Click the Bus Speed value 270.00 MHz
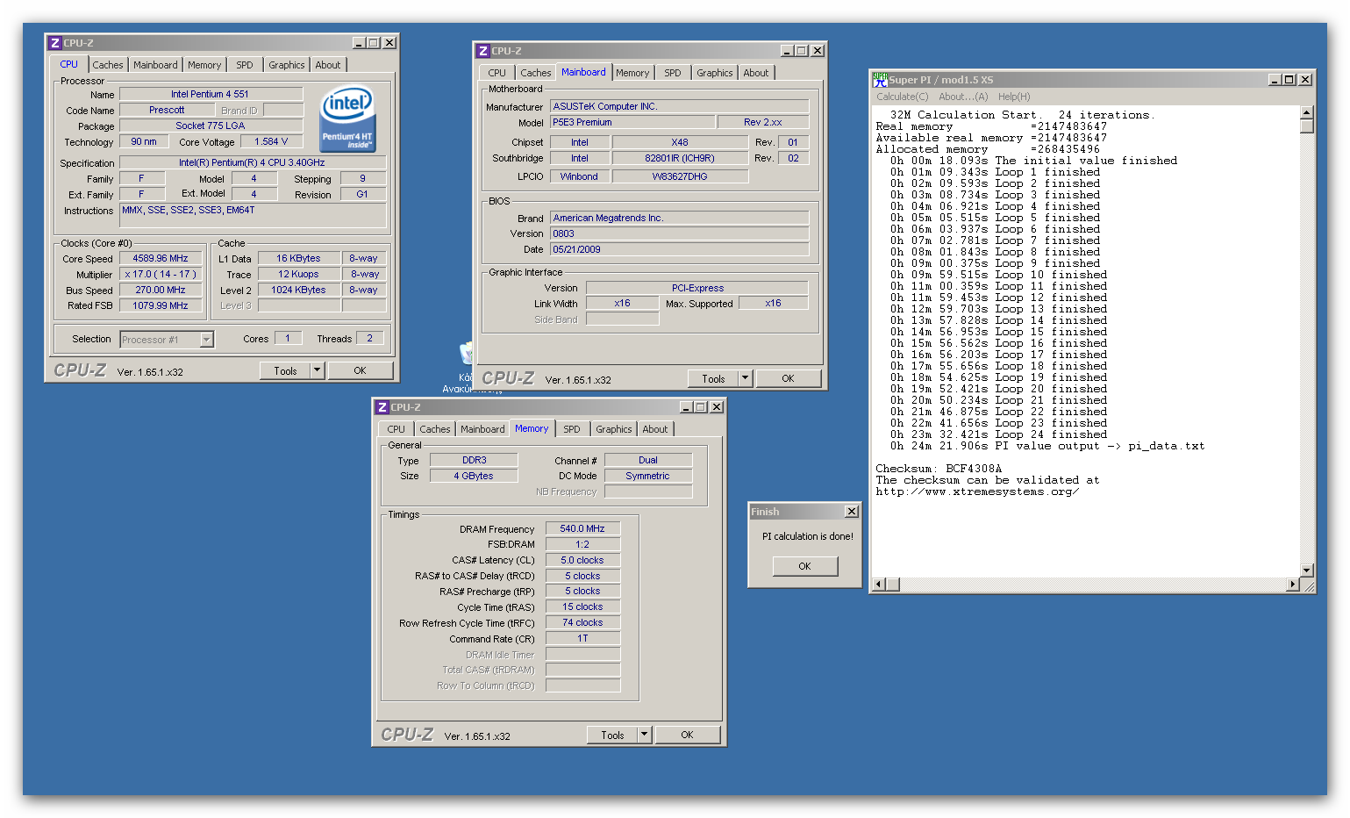Viewport: 1350px width, 818px height. tap(161, 290)
